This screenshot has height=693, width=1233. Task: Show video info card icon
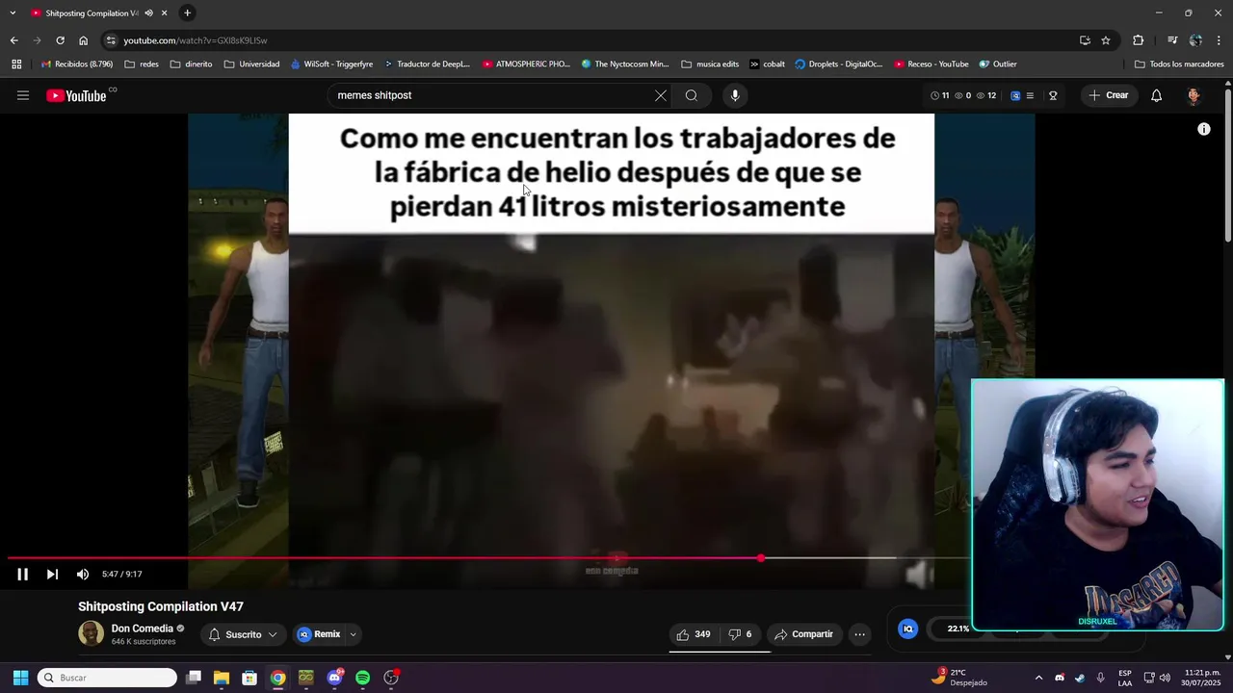click(1204, 129)
